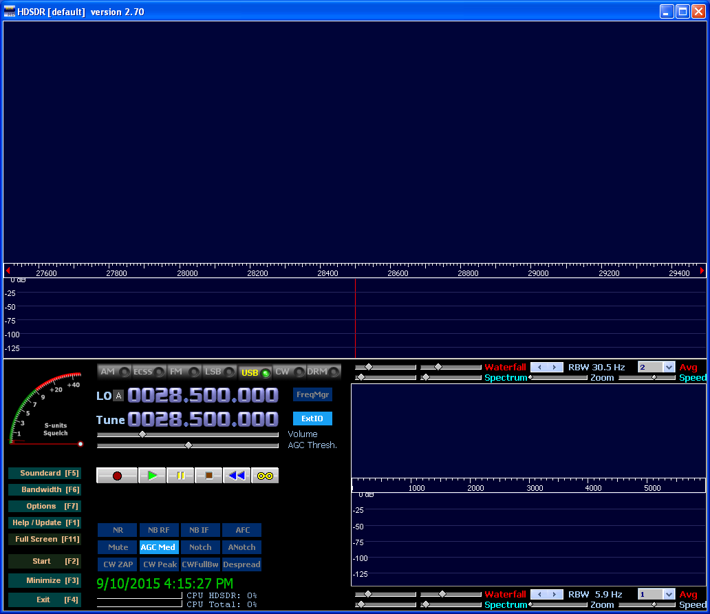Viewport: 710px width, 614px height.
Task: Open the FreqMgr frequency manager
Action: (312, 394)
